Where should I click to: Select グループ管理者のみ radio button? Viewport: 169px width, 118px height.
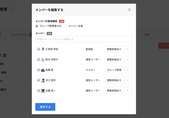pos(37,26)
